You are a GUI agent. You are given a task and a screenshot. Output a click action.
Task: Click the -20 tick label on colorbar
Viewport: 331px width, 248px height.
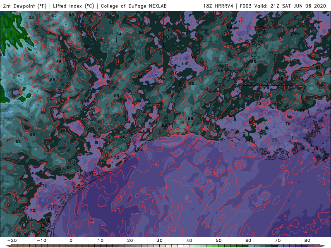(12, 241)
